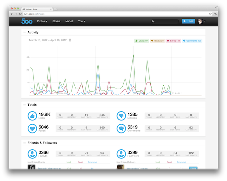
Task: Open a new browser tab
Action: 55,9
